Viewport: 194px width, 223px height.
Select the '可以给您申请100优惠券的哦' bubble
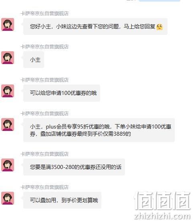pos(62,93)
